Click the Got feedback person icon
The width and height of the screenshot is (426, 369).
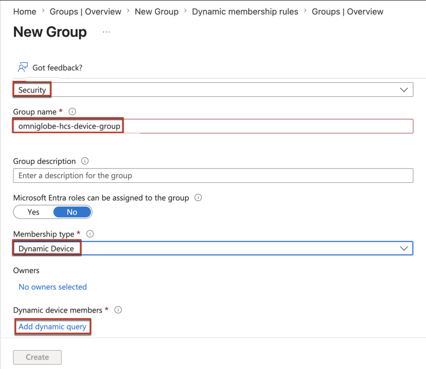(22, 67)
